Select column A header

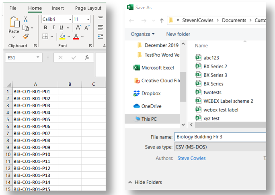click(35, 84)
